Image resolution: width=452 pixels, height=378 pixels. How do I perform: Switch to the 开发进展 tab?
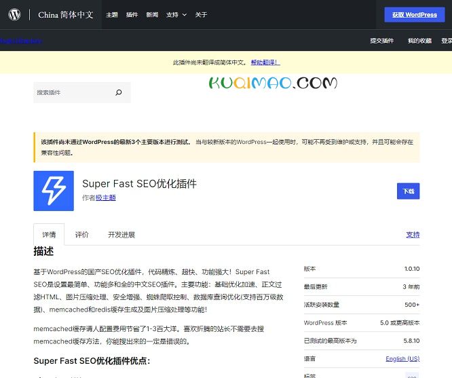tap(121, 235)
